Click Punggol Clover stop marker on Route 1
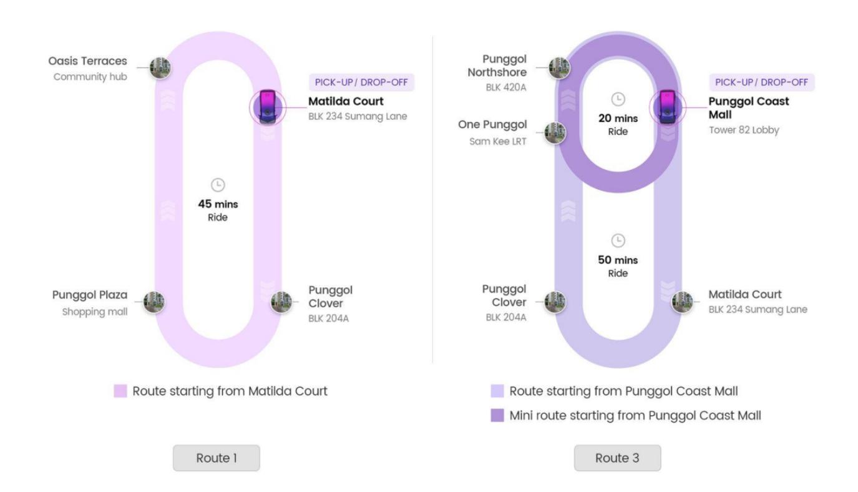Image resolution: width=858 pixels, height=492 pixels. 281,302
